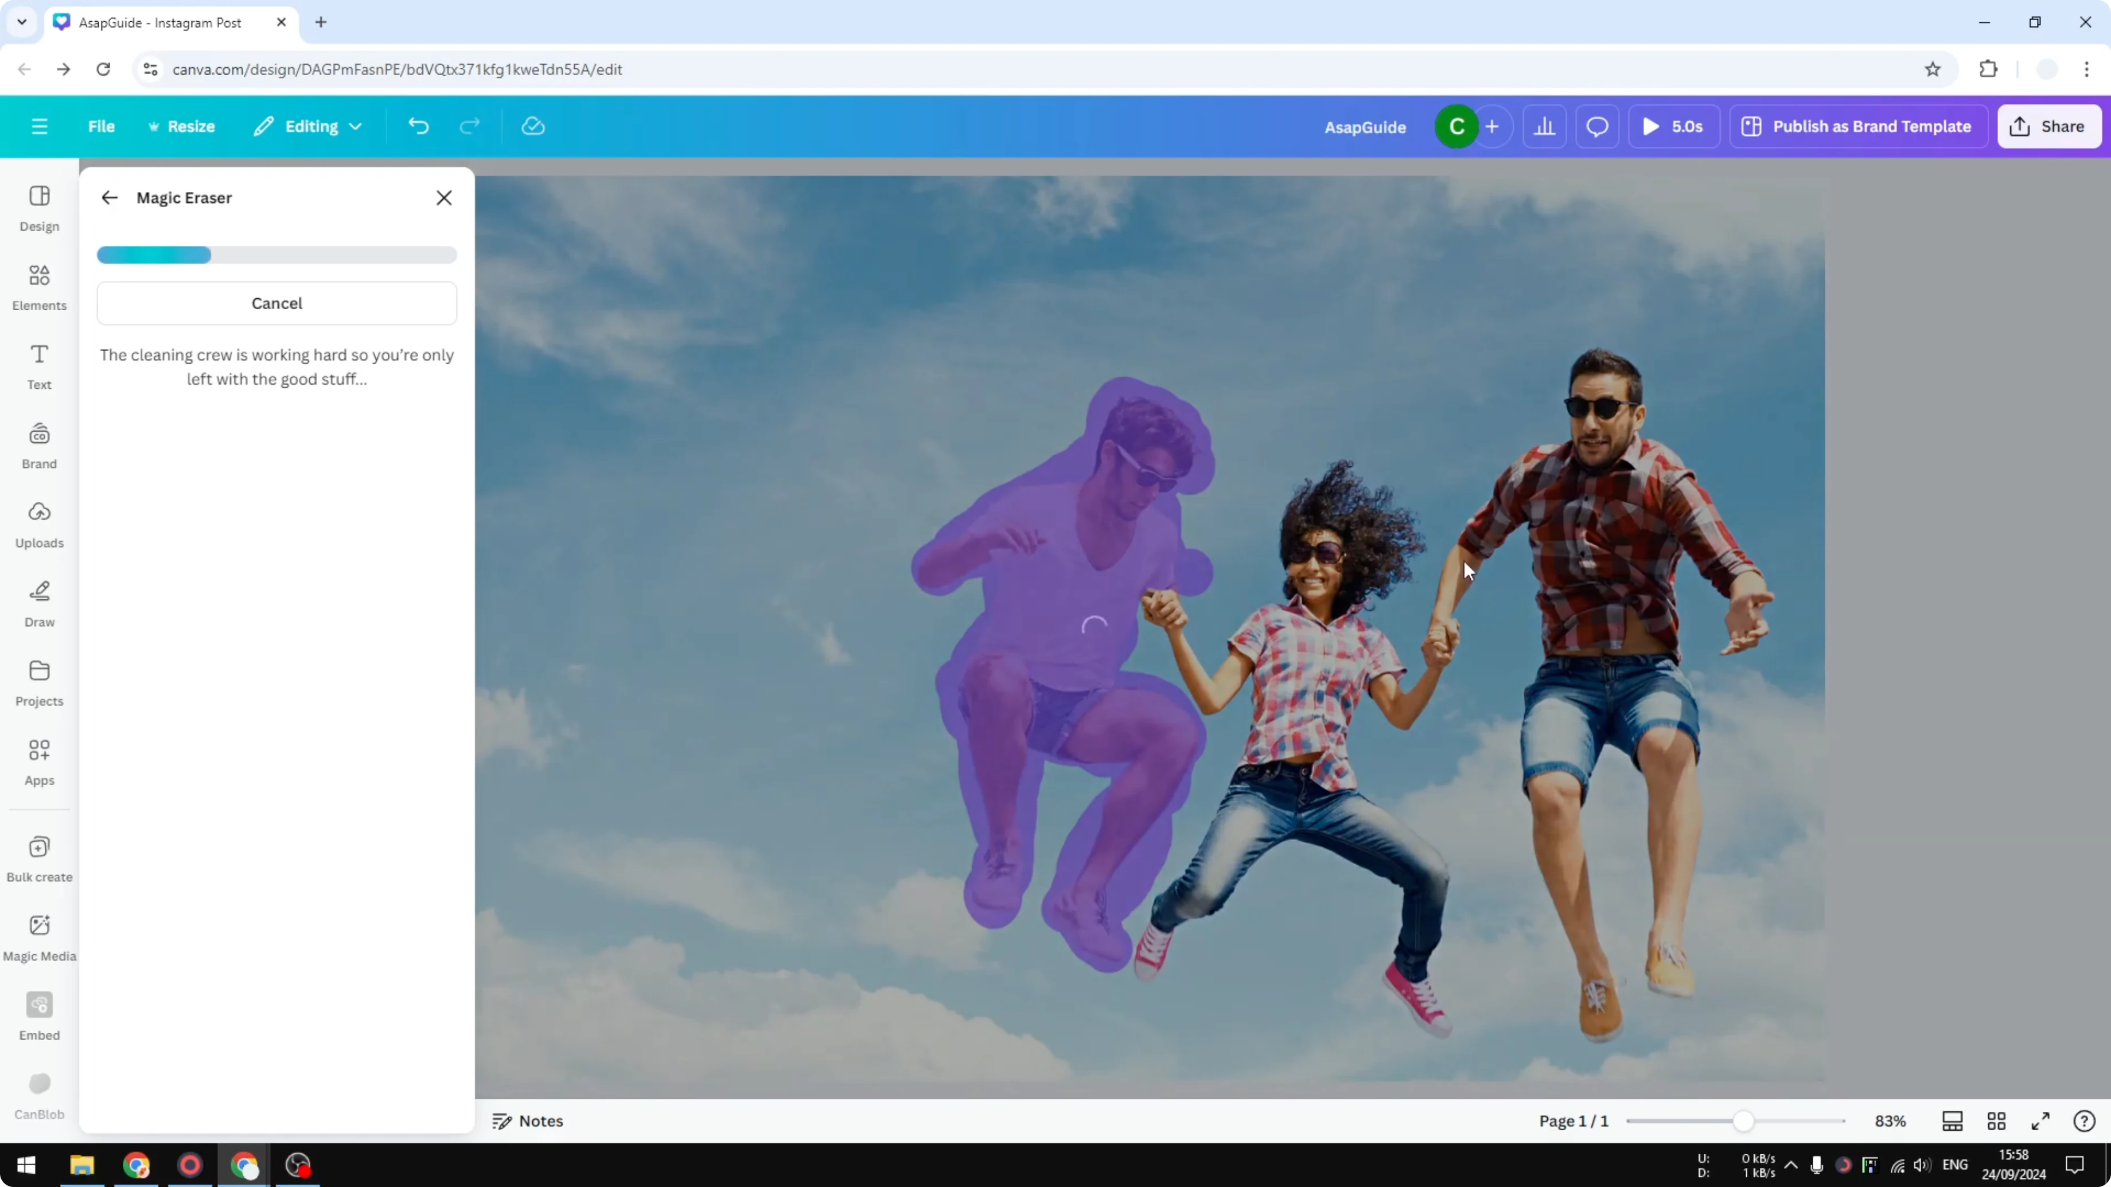Open Windows Start menu
This screenshot has height=1187, width=2111.
tap(26, 1165)
